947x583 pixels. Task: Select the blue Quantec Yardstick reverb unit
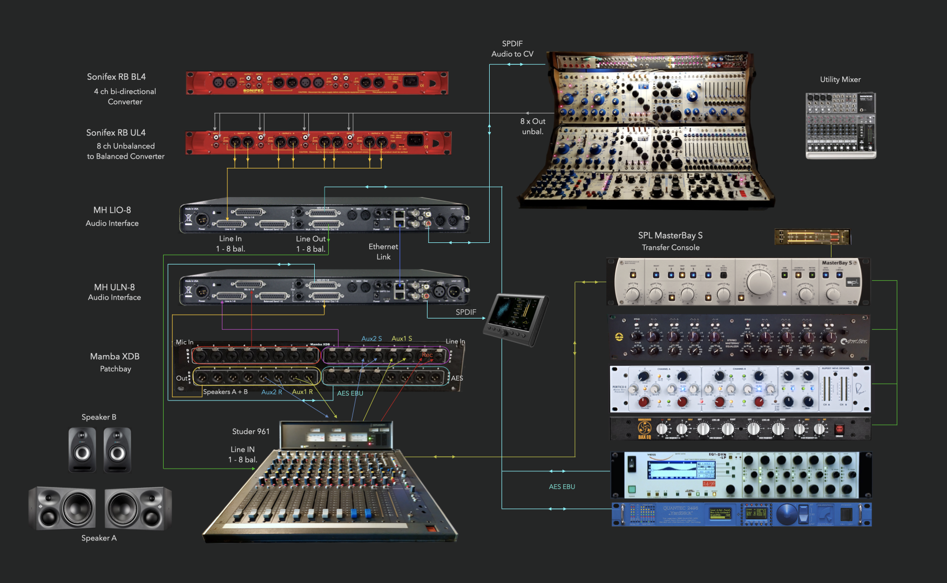741,514
